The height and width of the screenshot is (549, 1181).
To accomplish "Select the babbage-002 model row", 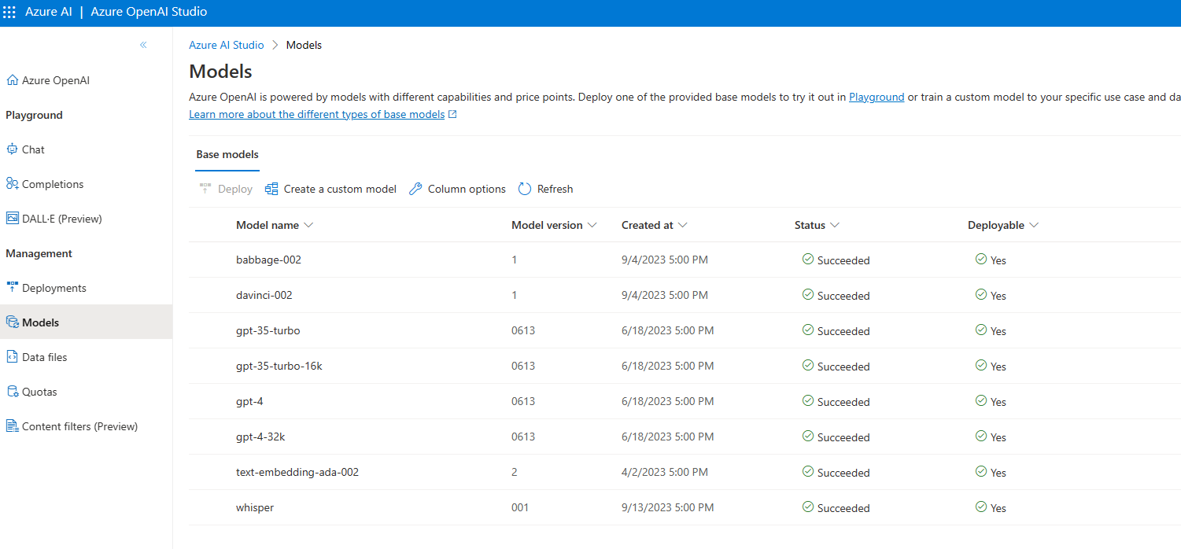I will [x=685, y=260].
